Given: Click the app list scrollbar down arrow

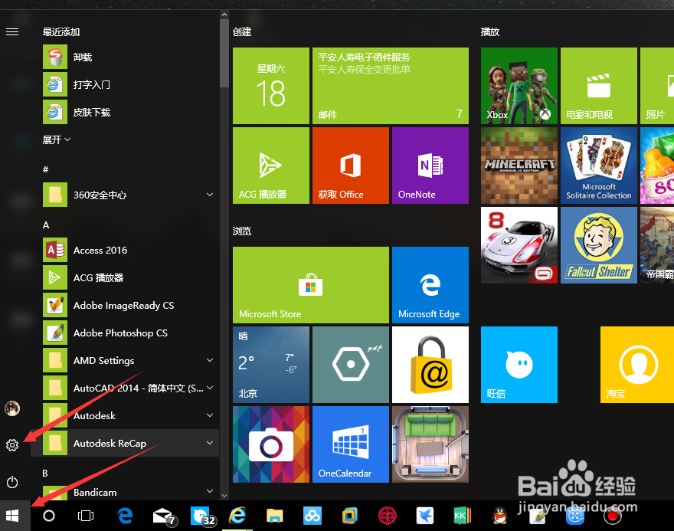Looking at the screenshot, I should [x=224, y=495].
